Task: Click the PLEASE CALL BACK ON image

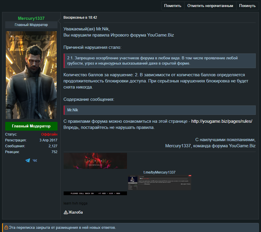Action: pyautogui.click(x=95, y=193)
